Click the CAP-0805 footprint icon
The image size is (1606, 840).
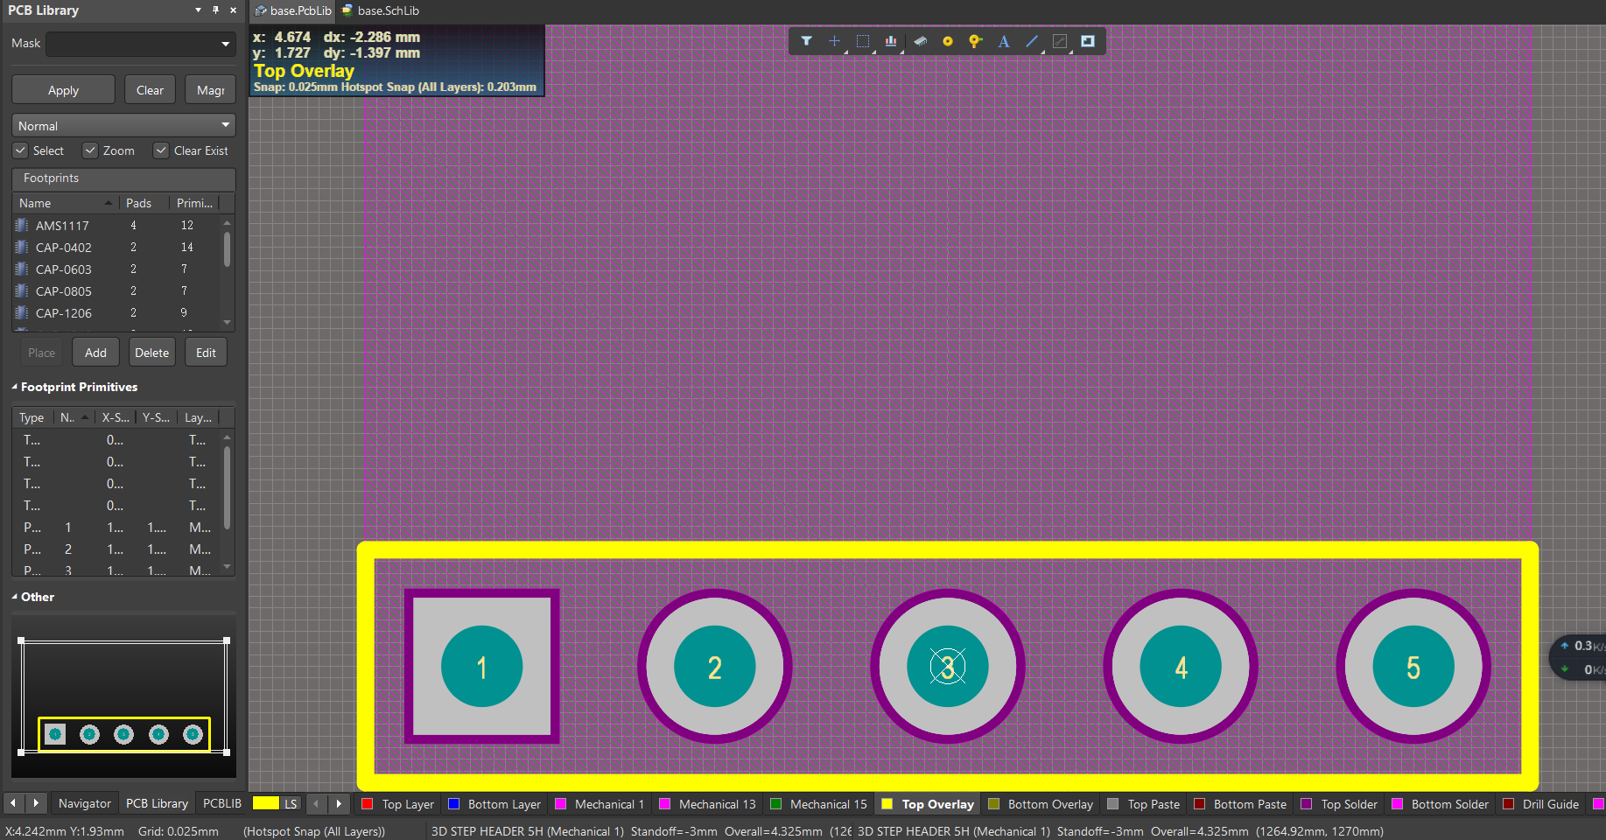click(x=22, y=290)
